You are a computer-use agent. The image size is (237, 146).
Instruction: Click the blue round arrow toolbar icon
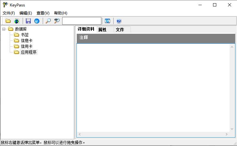pyautogui.click(x=37, y=21)
